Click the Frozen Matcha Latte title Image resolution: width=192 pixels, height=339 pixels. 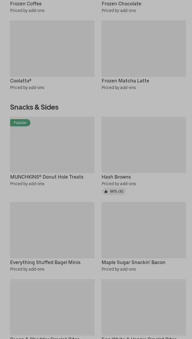coord(125,81)
